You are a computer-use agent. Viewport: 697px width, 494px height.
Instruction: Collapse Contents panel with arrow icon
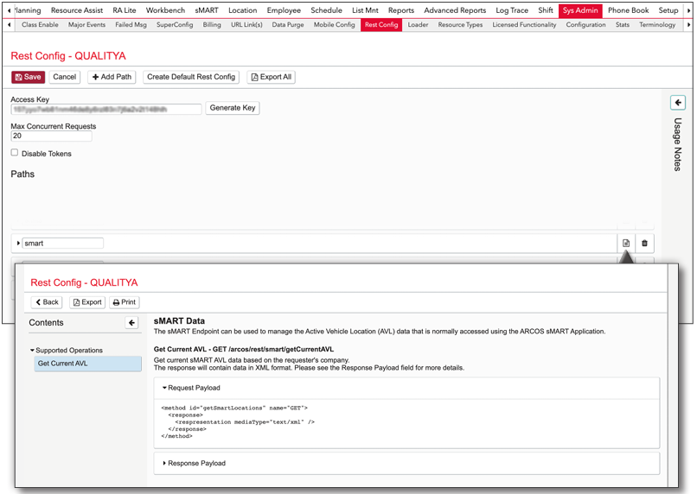[x=131, y=323]
